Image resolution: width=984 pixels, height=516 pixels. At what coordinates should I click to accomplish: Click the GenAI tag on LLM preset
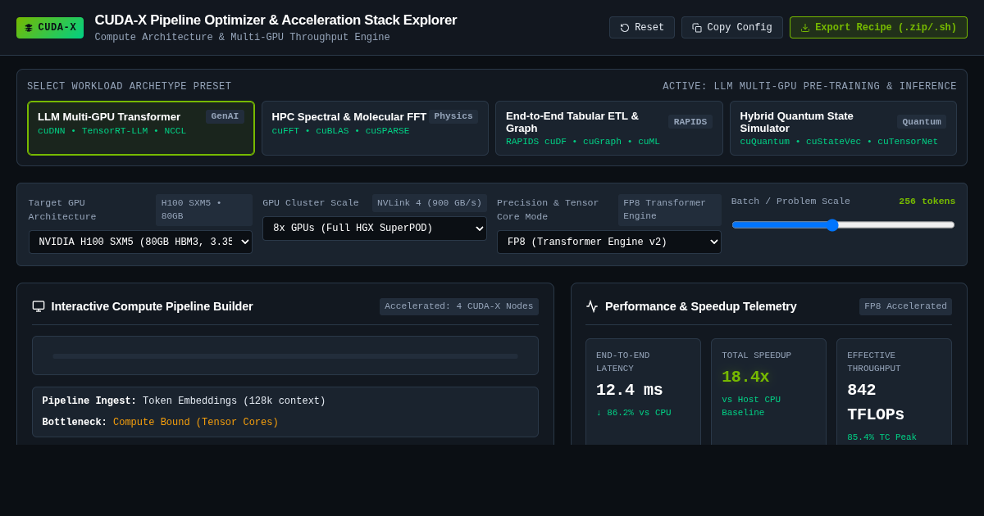(225, 116)
